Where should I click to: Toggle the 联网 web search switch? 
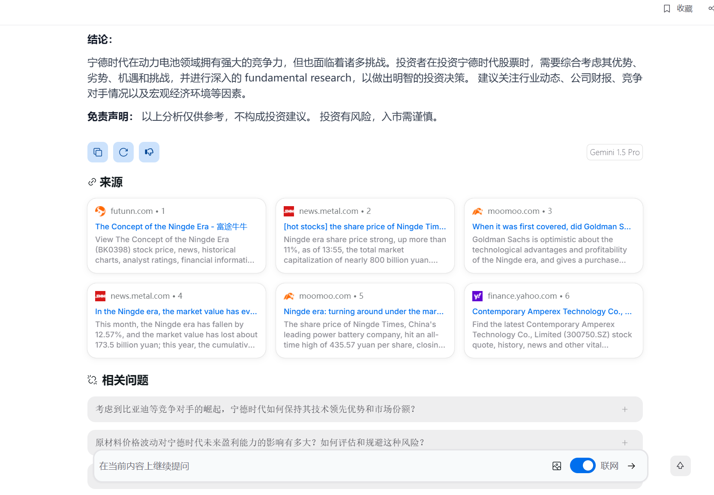pos(582,465)
